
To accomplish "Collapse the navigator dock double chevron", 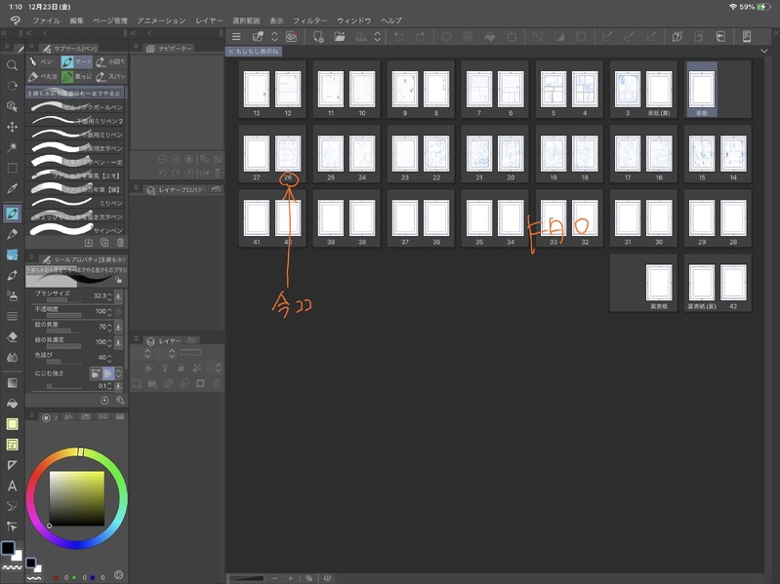I will (134, 33).
